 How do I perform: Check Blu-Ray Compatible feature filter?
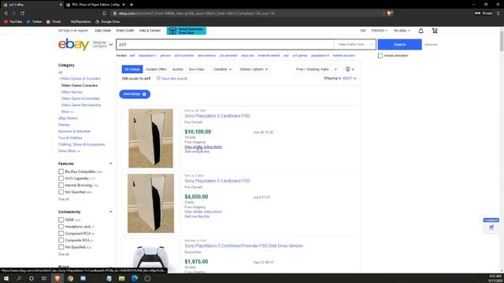pos(61,171)
